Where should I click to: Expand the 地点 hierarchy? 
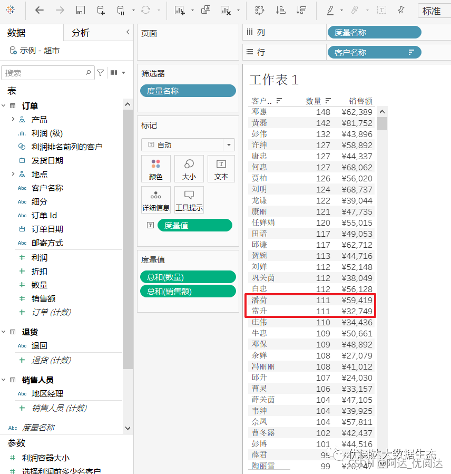click(x=13, y=174)
